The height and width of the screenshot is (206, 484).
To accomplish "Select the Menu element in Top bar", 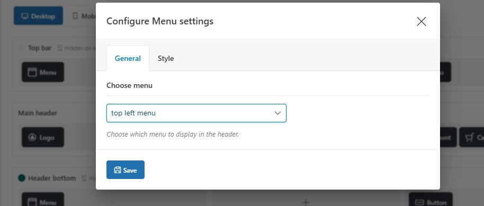I will pyautogui.click(x=42, y=72).
